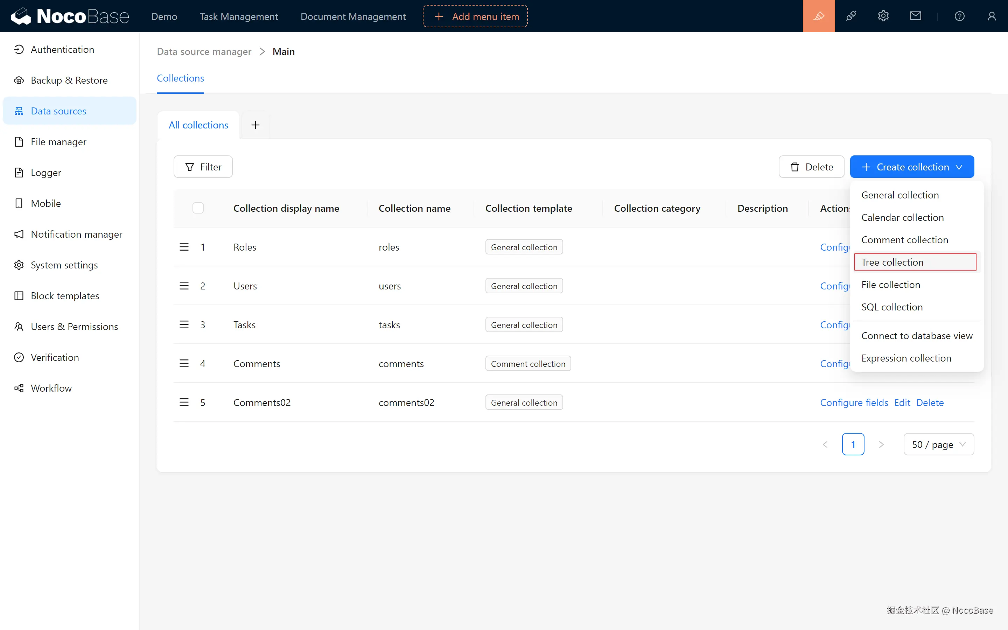Click the NocoBase logo
1008x630 pixels.
click(70, 16)
